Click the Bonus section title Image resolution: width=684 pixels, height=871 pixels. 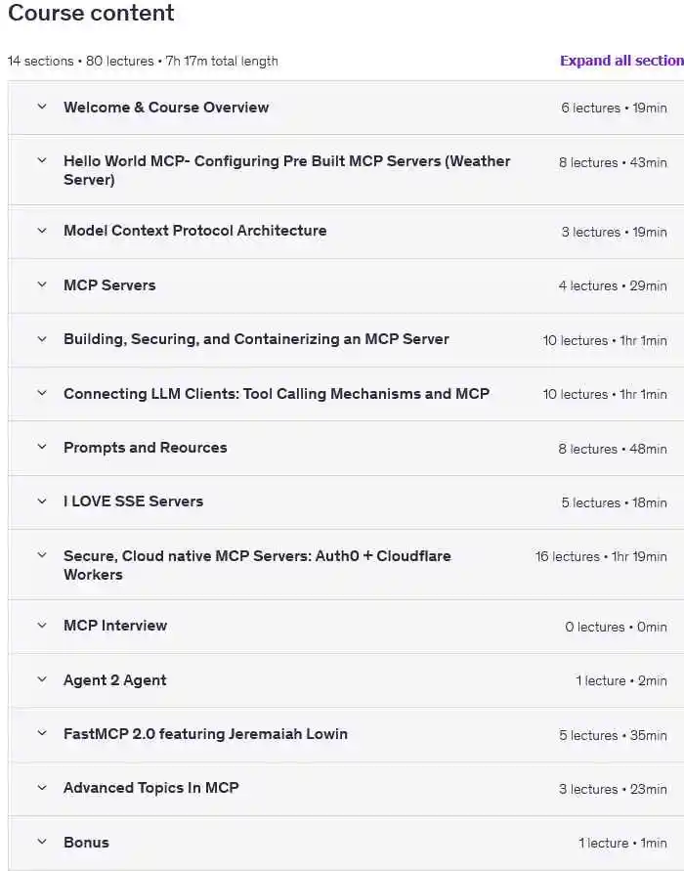point(86,843)
